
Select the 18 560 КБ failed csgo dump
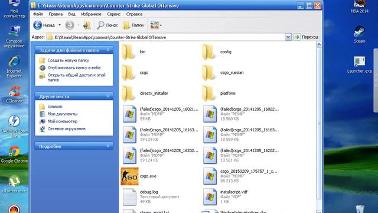pyautogui.click(x=210, y=114)
